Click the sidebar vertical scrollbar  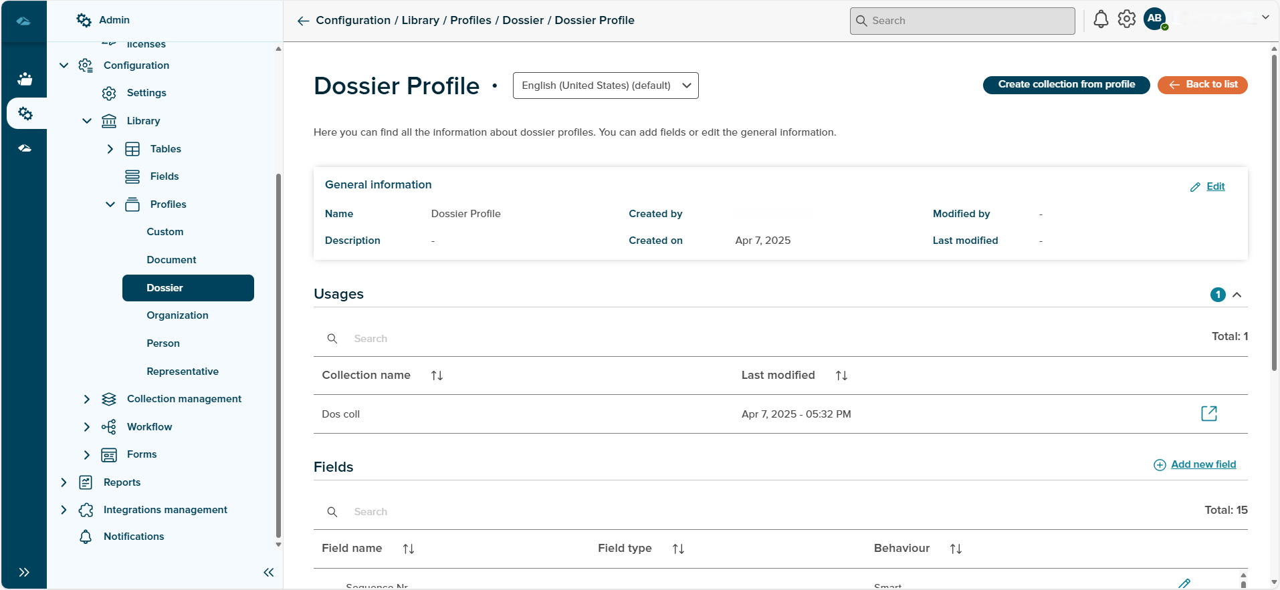pos(278,354)
